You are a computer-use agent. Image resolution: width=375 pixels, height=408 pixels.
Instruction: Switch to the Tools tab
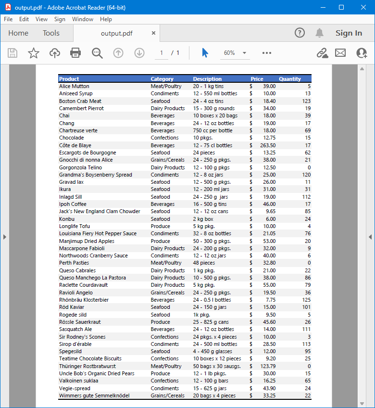51,33
